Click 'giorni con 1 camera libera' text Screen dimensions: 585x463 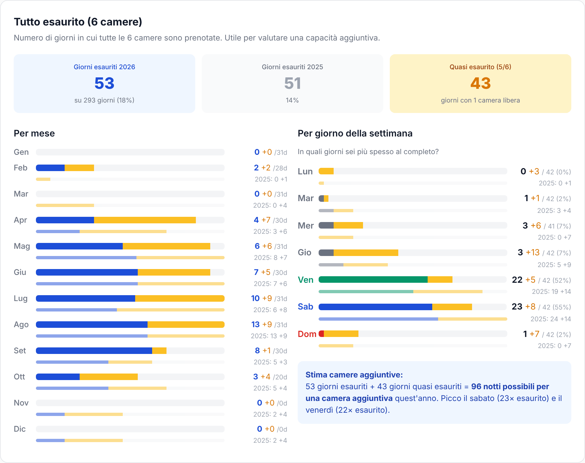pos(481,100)
